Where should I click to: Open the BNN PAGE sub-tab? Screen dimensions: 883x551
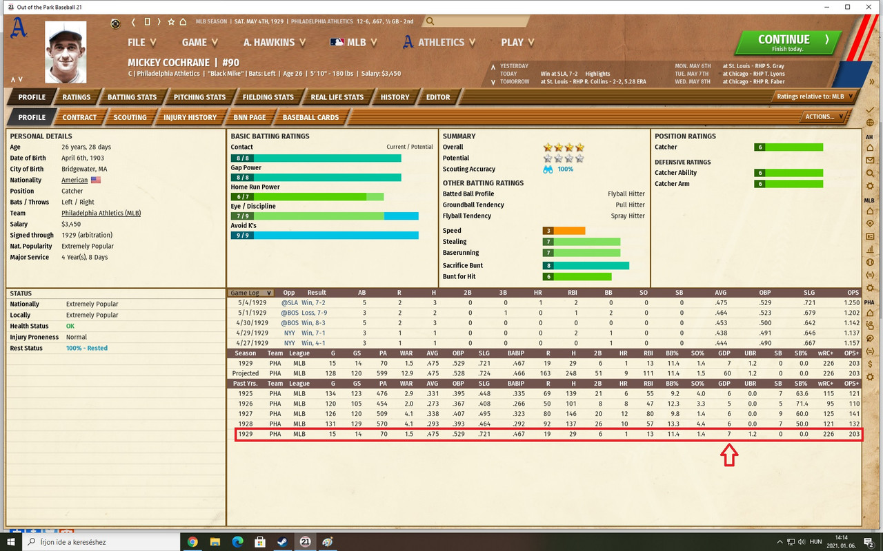250,117
